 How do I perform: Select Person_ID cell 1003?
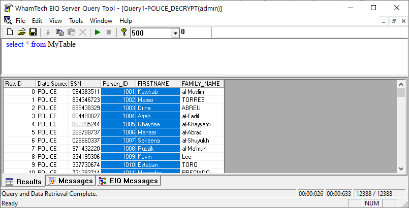pyautogui.click(x=118, y=108)
